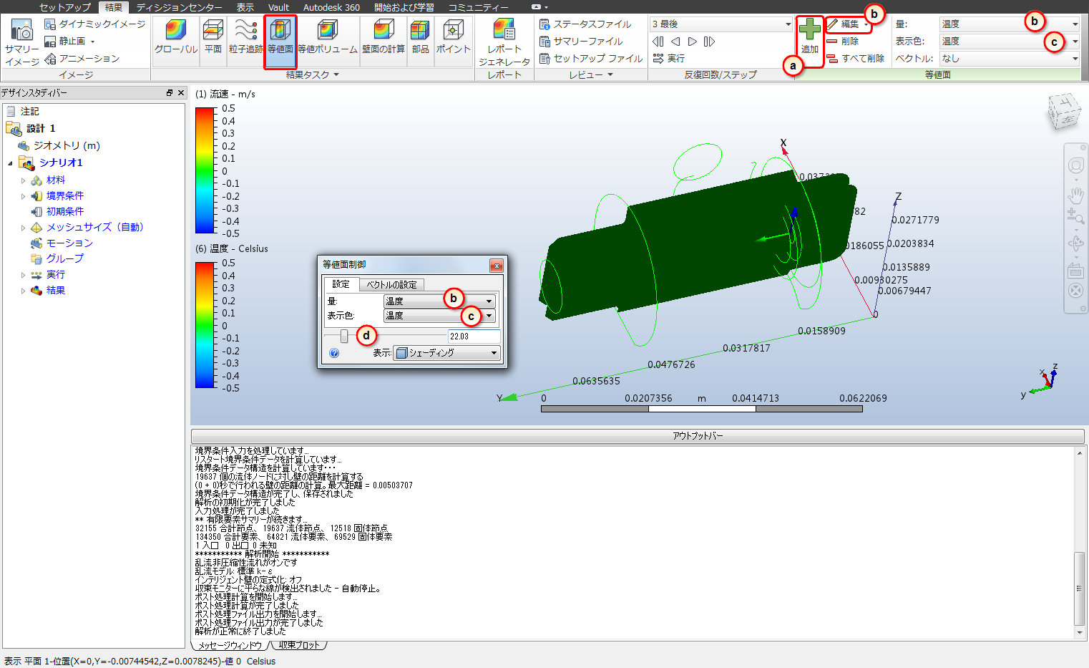This screenshot has width=1089, height=668.
Task: Open the ベクトル dropdown showing なし
Action: click(1009, 59)
